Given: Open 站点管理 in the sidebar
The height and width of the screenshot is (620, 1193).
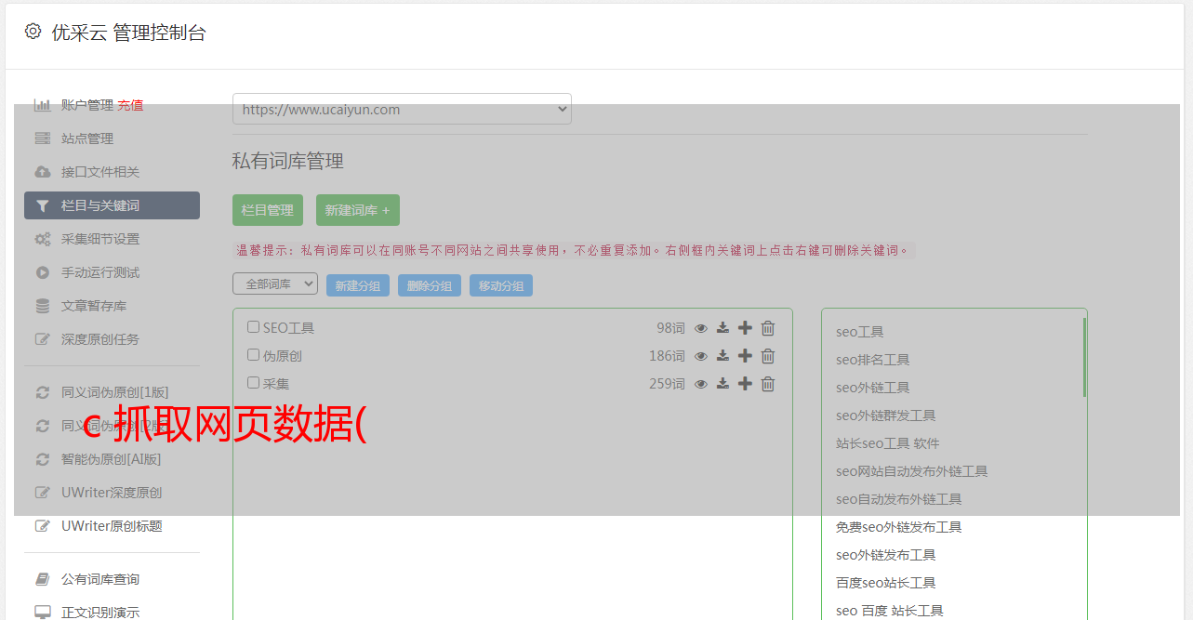Looking at the screenshot, I should tap(87, 139).
